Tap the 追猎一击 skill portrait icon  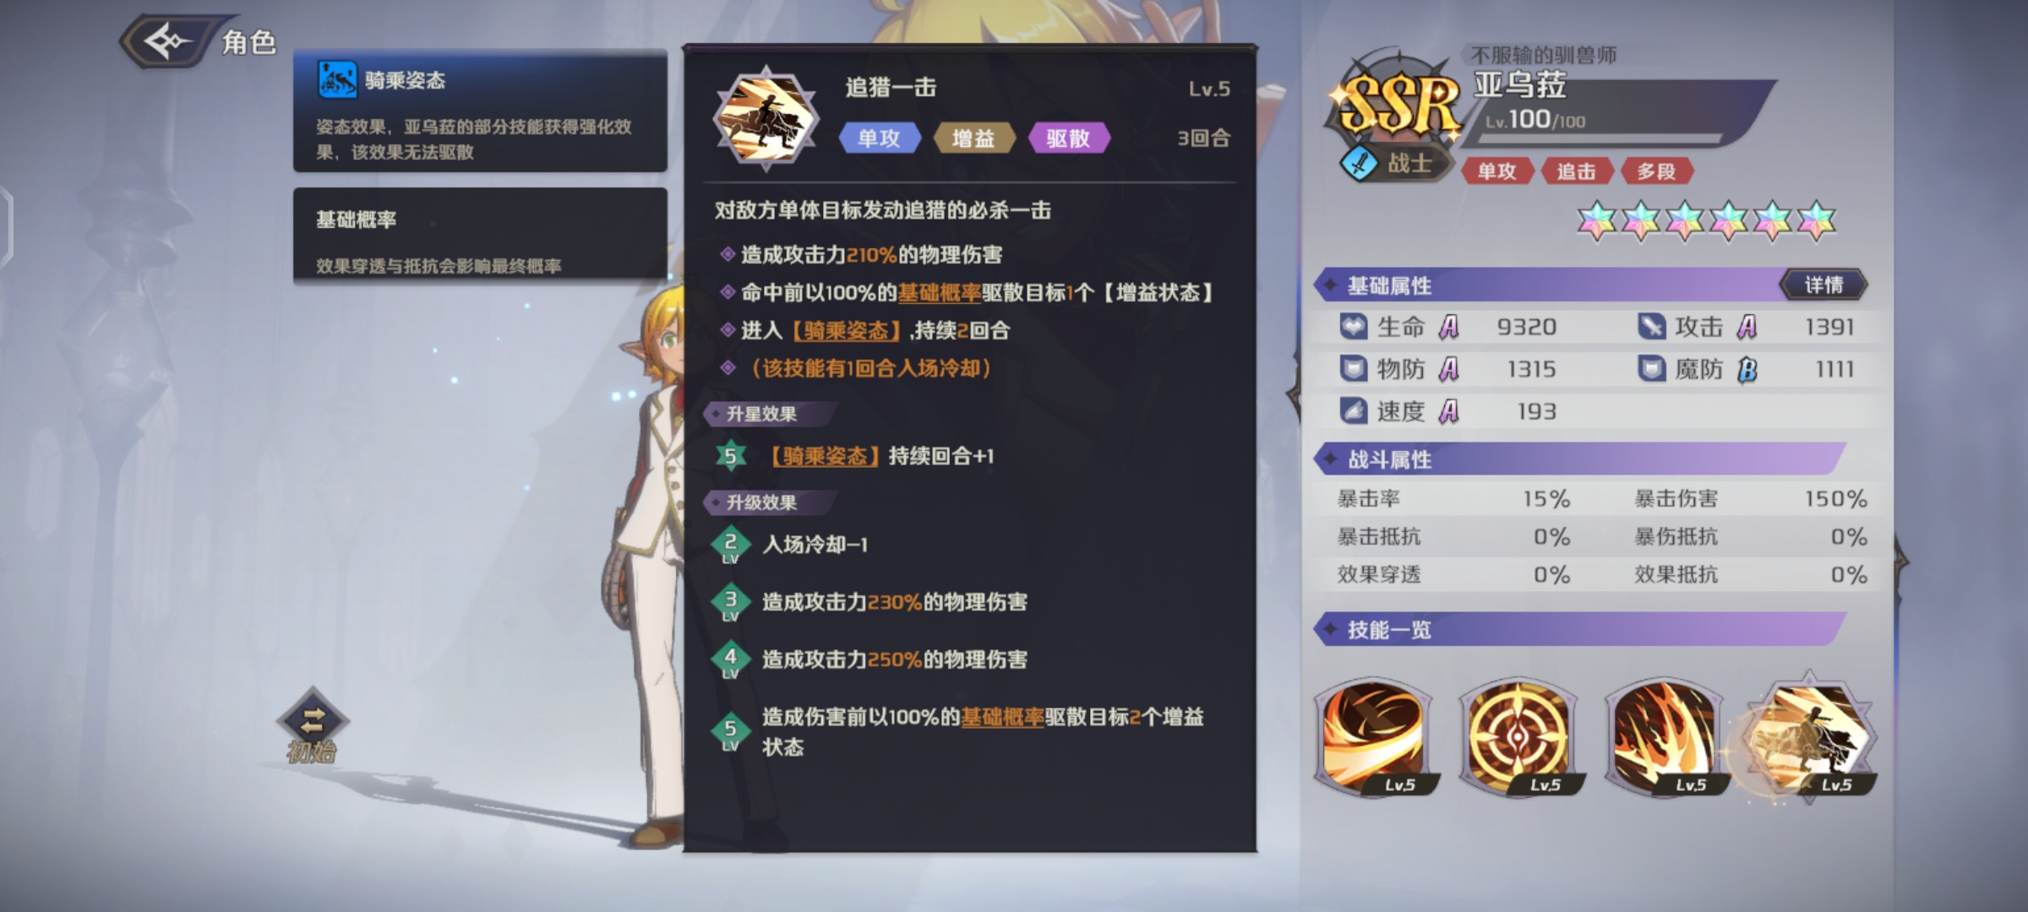coord(766,119)
